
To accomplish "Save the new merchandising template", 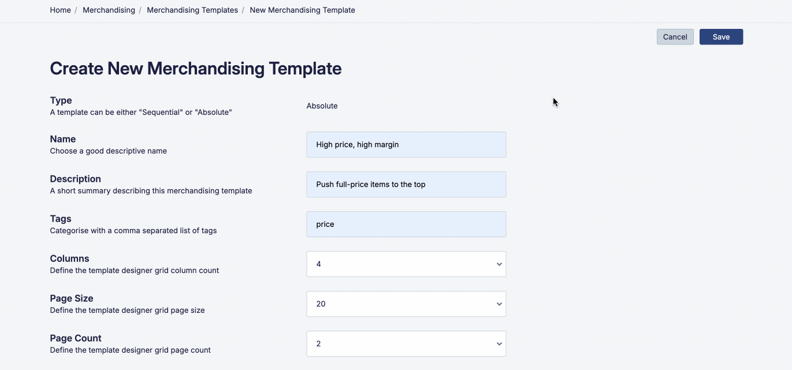I will pos(720,36).
